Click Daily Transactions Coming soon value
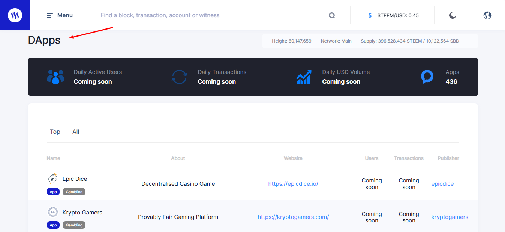 tap(217, 82)
